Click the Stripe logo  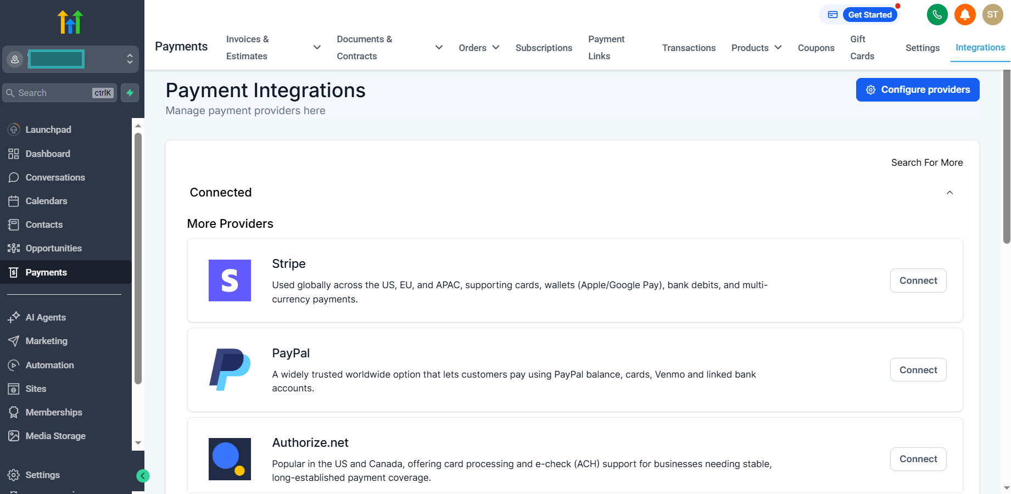click(x=230, y=280)
